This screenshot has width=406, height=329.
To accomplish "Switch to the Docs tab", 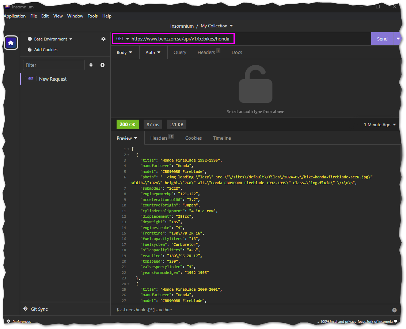I will click(237, 53).
